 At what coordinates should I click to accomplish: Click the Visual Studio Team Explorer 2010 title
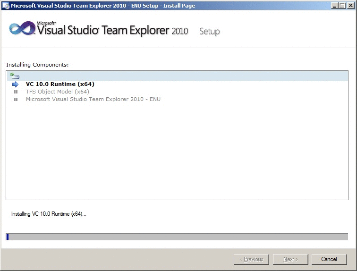coord(112,30)
